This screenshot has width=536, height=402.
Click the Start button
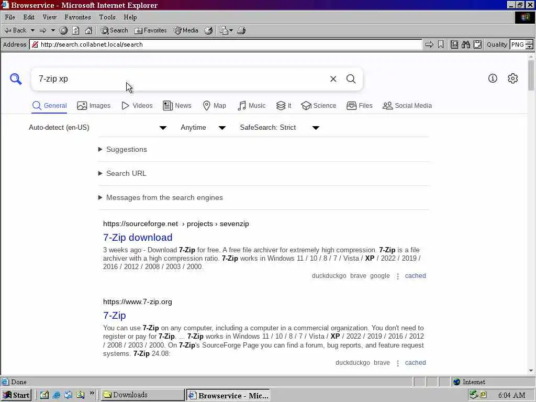click(16, 395)
